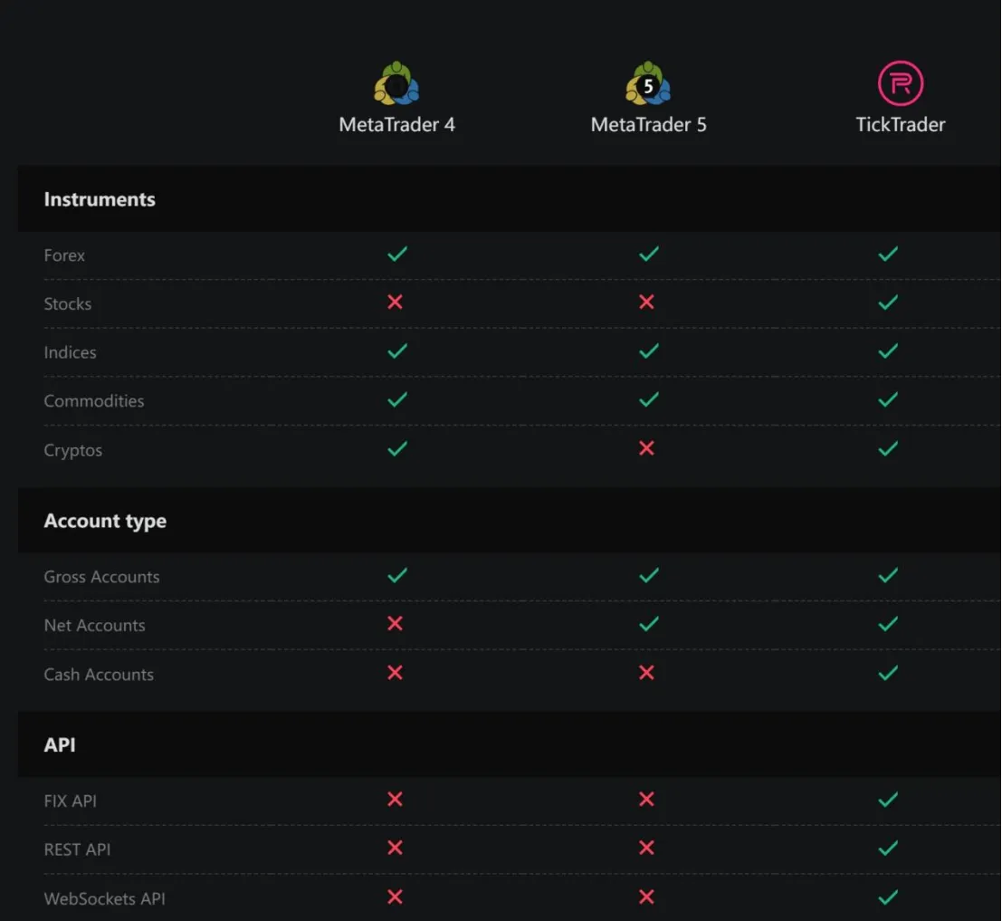Click the Stocks checkmark under TickTrader
The image size is (1002, 921).
888,302
